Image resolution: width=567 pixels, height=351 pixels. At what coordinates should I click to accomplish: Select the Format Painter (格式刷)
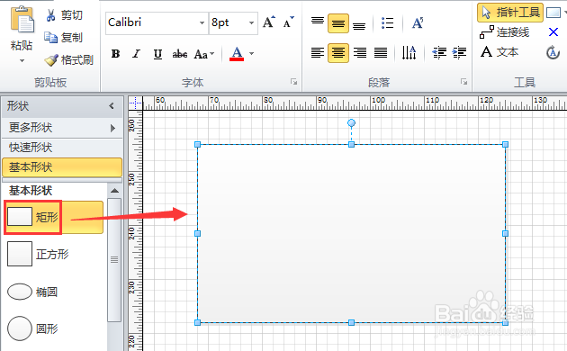(68, 59)
